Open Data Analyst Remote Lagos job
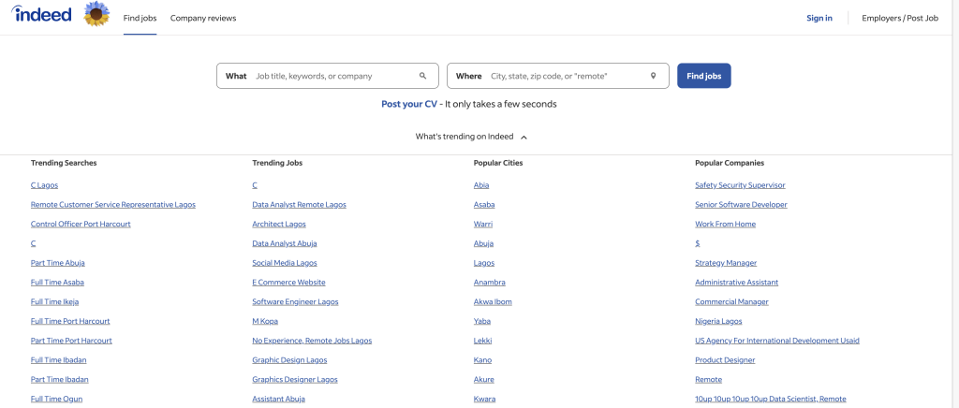Image resolution: width=959 pixels, height=408 pixels. (x=299, y=205)
